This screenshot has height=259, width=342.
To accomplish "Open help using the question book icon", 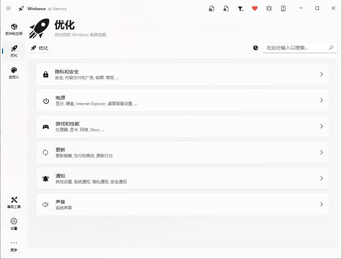I will (x=283, y=8).
